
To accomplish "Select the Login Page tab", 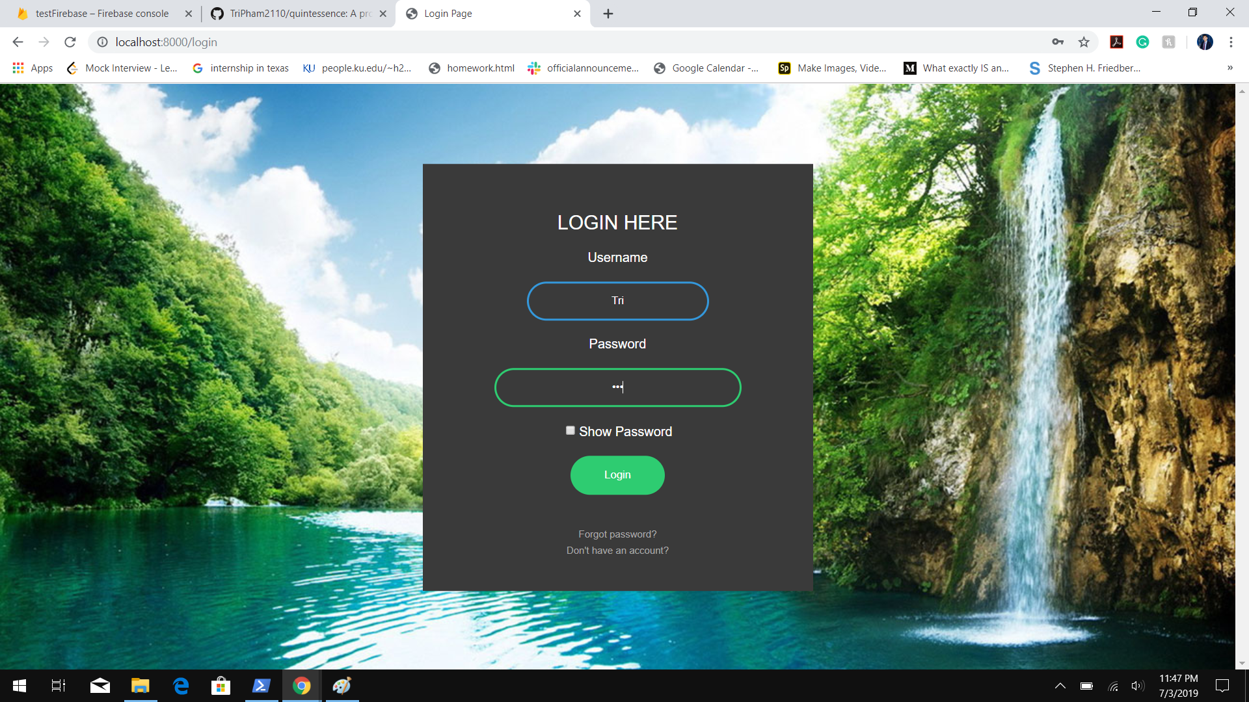I will tap(492, 14).
